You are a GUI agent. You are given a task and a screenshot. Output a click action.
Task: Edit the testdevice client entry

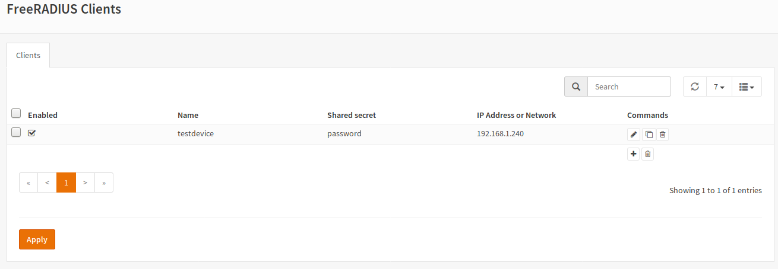634,134
